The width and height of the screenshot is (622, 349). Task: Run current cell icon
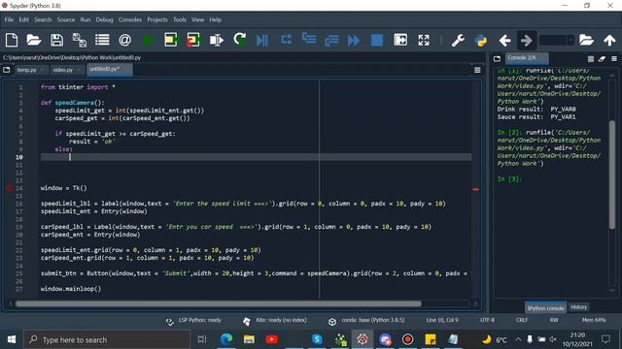[171, 40]
